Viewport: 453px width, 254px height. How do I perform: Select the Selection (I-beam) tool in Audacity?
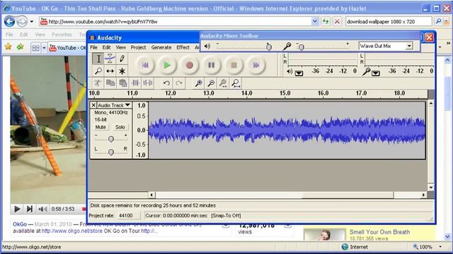point(98,59)
